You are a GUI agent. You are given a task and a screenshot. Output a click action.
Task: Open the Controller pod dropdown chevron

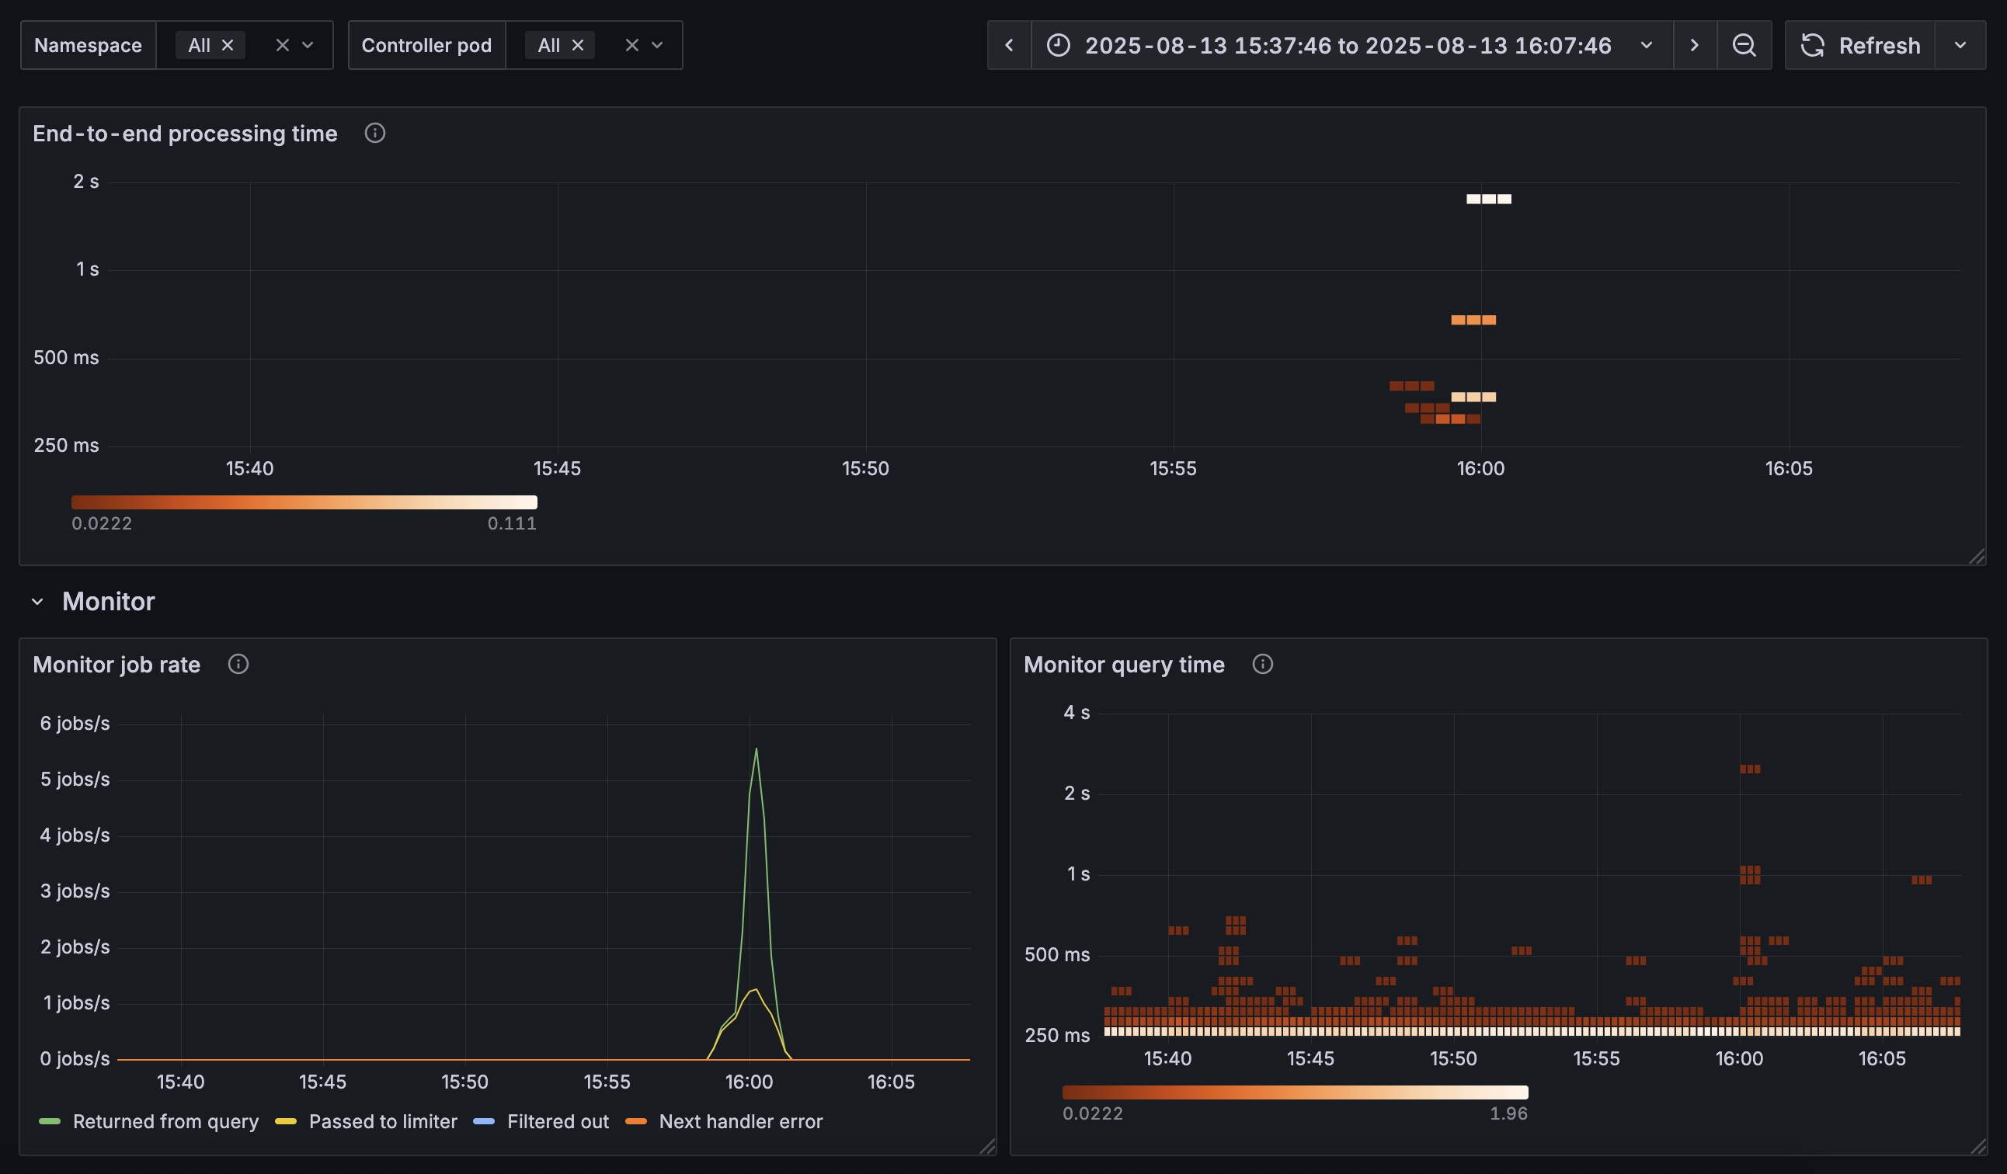tap(657, 45)
